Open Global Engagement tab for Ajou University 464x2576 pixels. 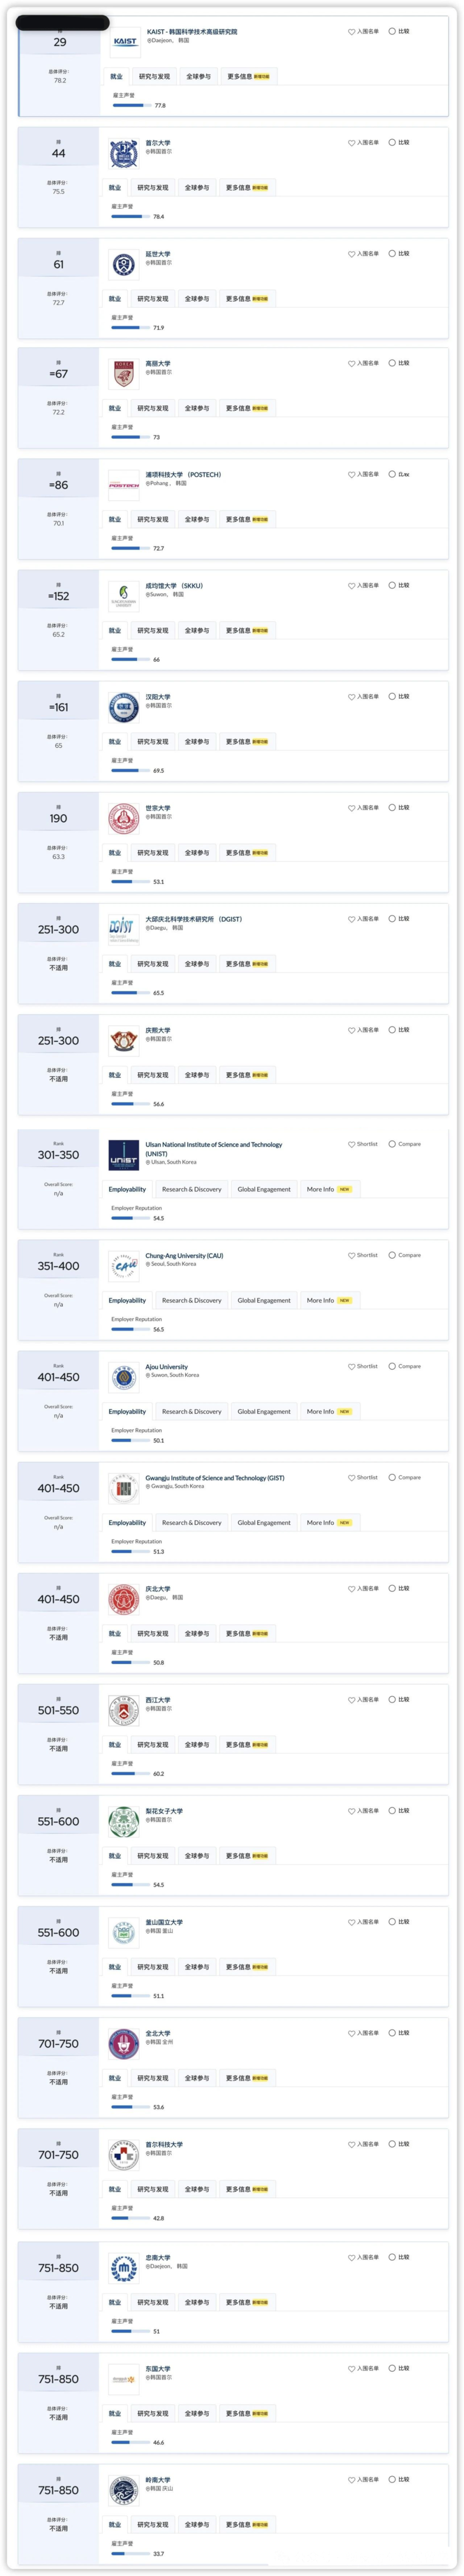[264, 1411]
